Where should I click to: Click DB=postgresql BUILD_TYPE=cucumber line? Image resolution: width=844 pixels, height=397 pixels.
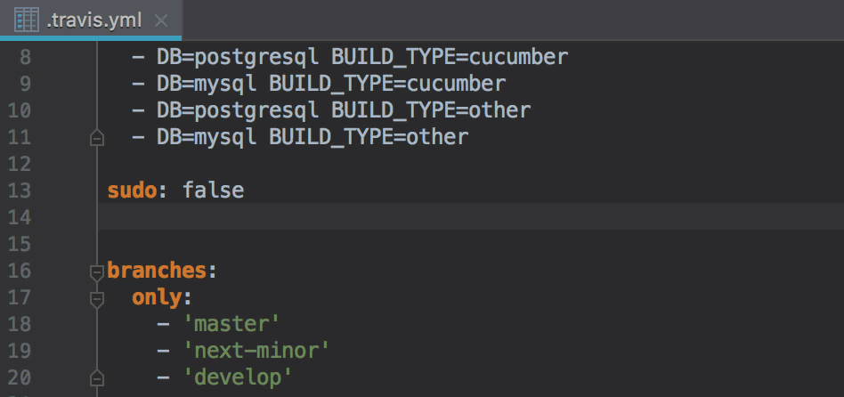(x=350, y=57)
